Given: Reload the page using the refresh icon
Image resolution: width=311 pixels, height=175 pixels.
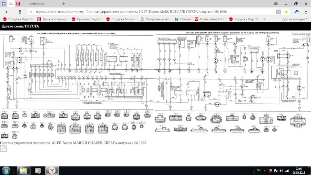Looking at the screenshot, I should pos(31,12).
